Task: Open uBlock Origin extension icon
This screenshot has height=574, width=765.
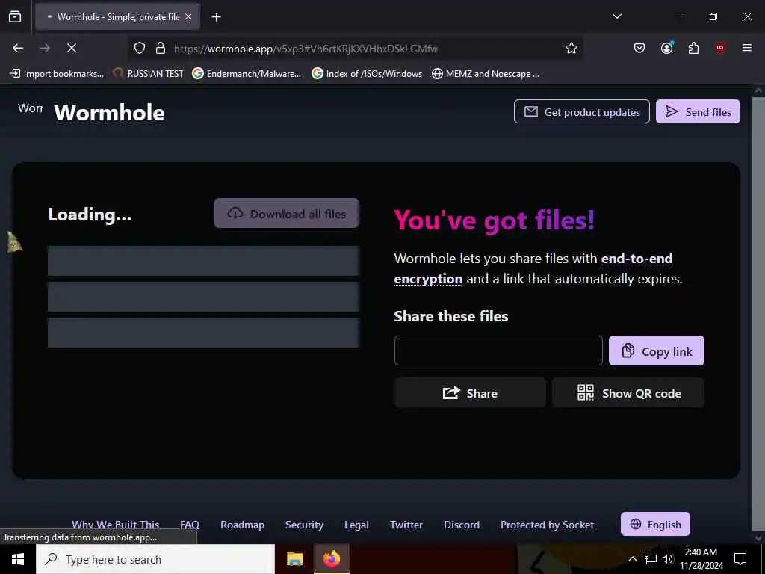Action: point(720,48)
